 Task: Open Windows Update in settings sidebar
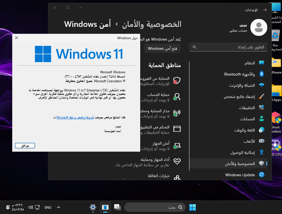[228, 175]
